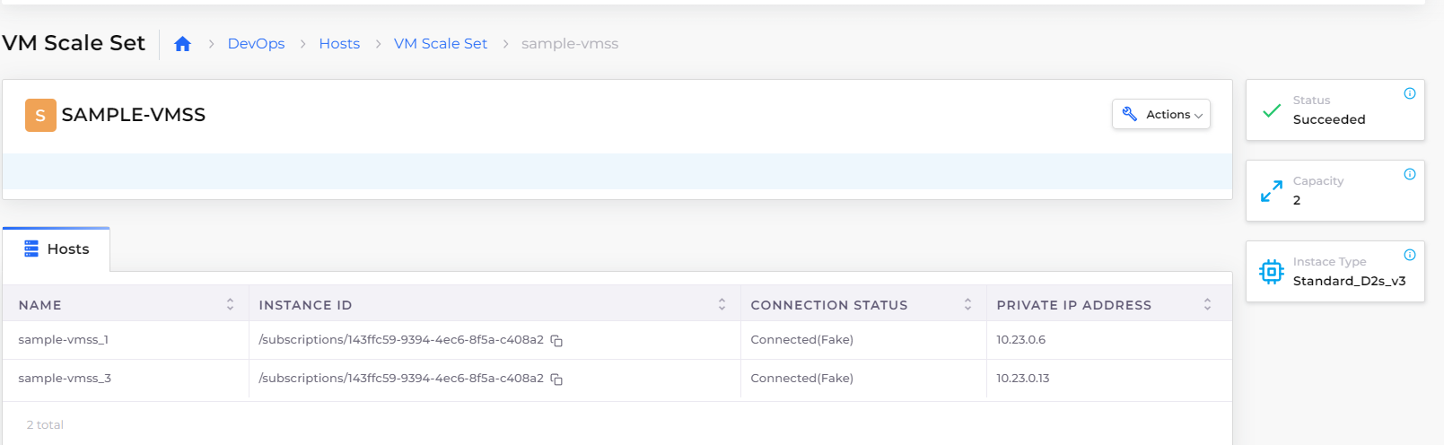Sort by Connection Status column arrows
The image size is (1444, 445).
[x=967, y=305]
